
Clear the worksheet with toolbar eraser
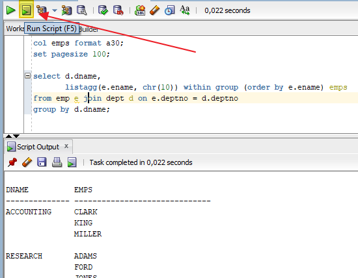point(154,10)
